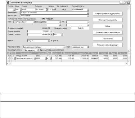135x118 pixels.
Task: Open the lookup button of the AND Деск field
Action: (20, 10)
